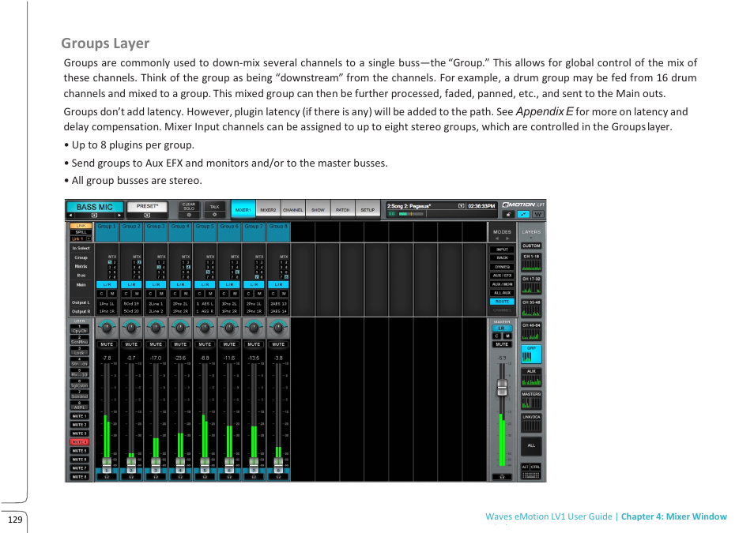Image resolution: width=754 pixels, height=533 pixels.
Task: Click the Modes right arrow
Action: 507,238
